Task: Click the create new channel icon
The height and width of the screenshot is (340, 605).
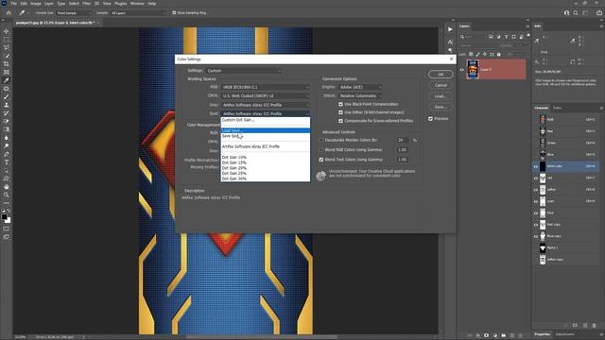Action: 585,326
